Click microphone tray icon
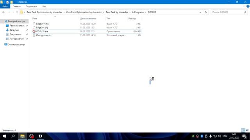The height and width of the screenshot is (140, 250). click(211, 136)
